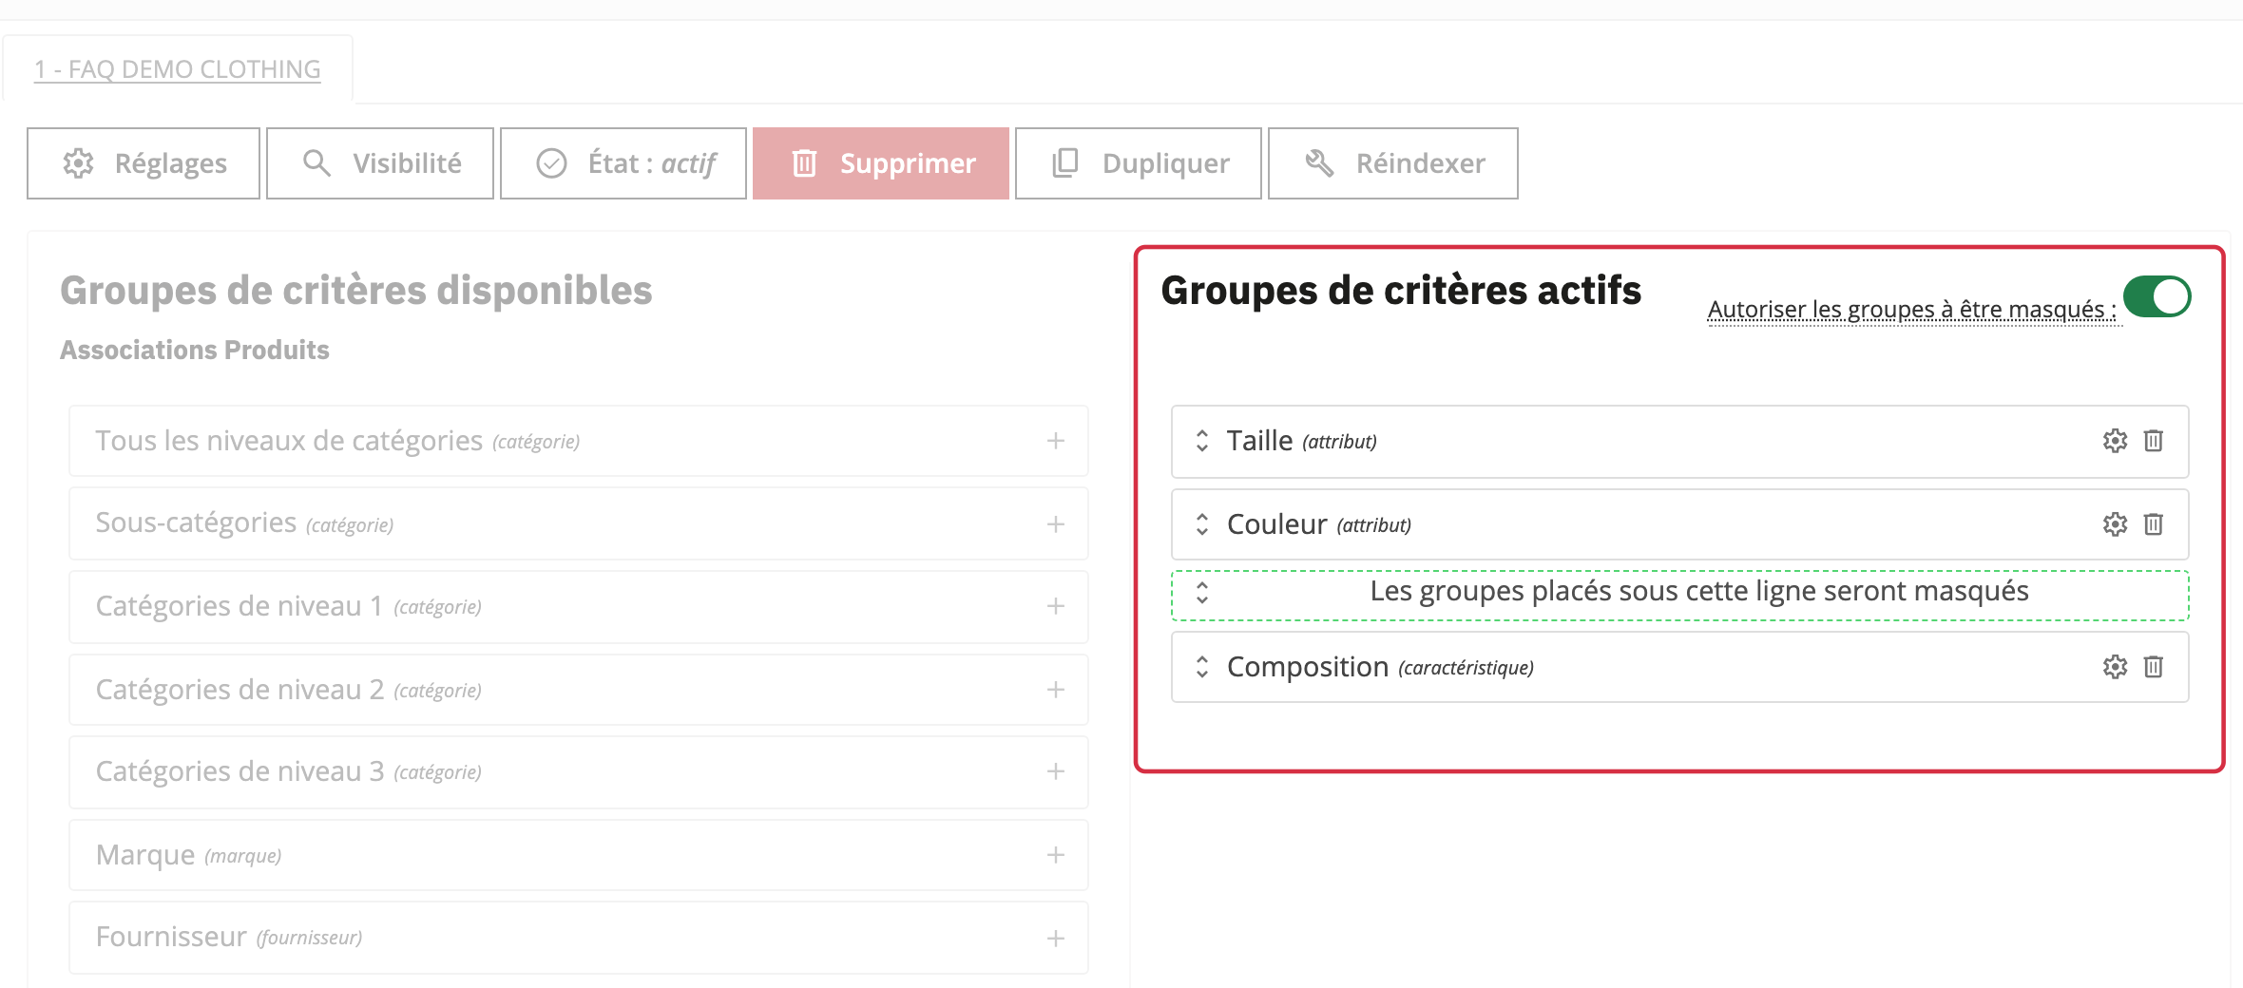Click the reorder handle on the masked-groups divider
The width and height of the screenshot is (2243, 988).
(x=1202, y=593)
